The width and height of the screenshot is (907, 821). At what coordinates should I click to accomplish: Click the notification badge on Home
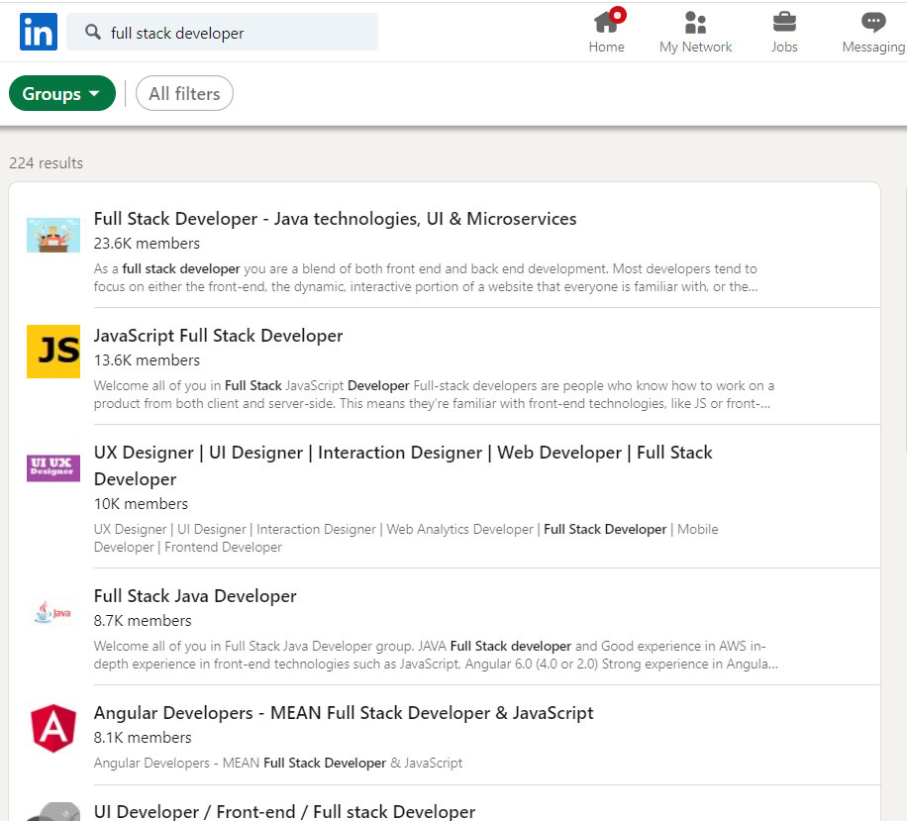[x=618, y=13]
